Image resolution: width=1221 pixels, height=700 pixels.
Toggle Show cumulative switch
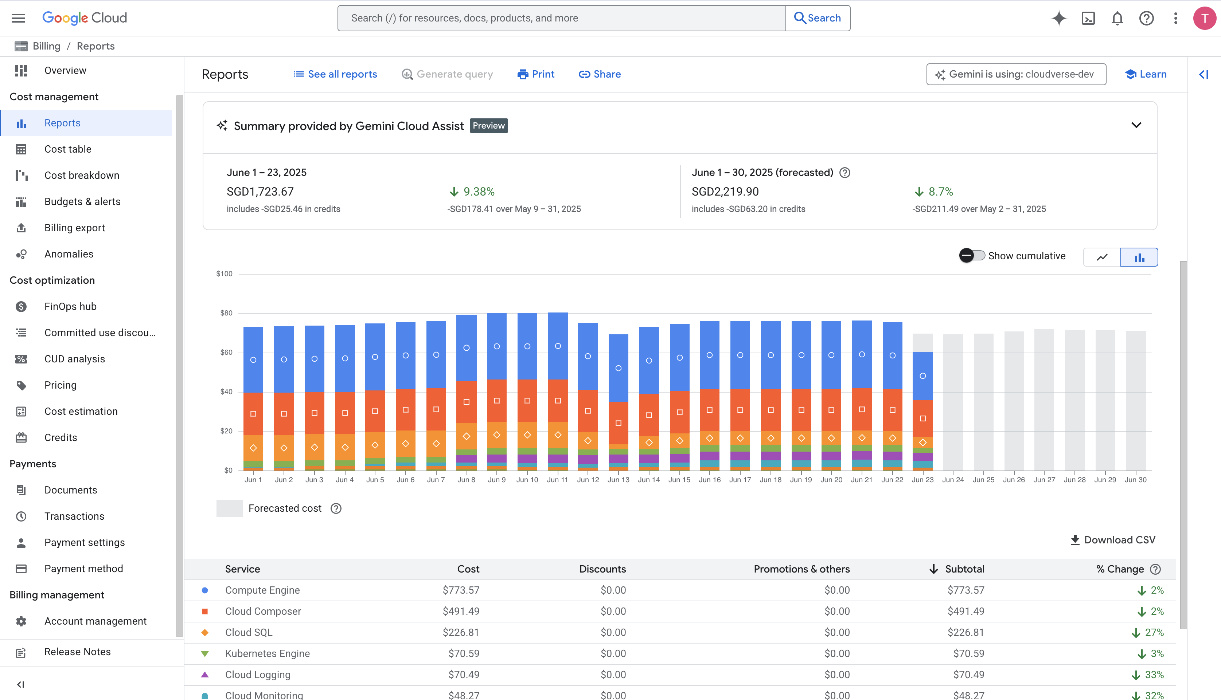972,256
